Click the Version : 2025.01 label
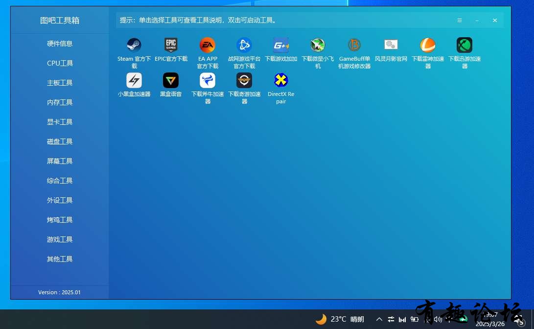This screenshot has width=534, height=329. [x=59, y=292]
